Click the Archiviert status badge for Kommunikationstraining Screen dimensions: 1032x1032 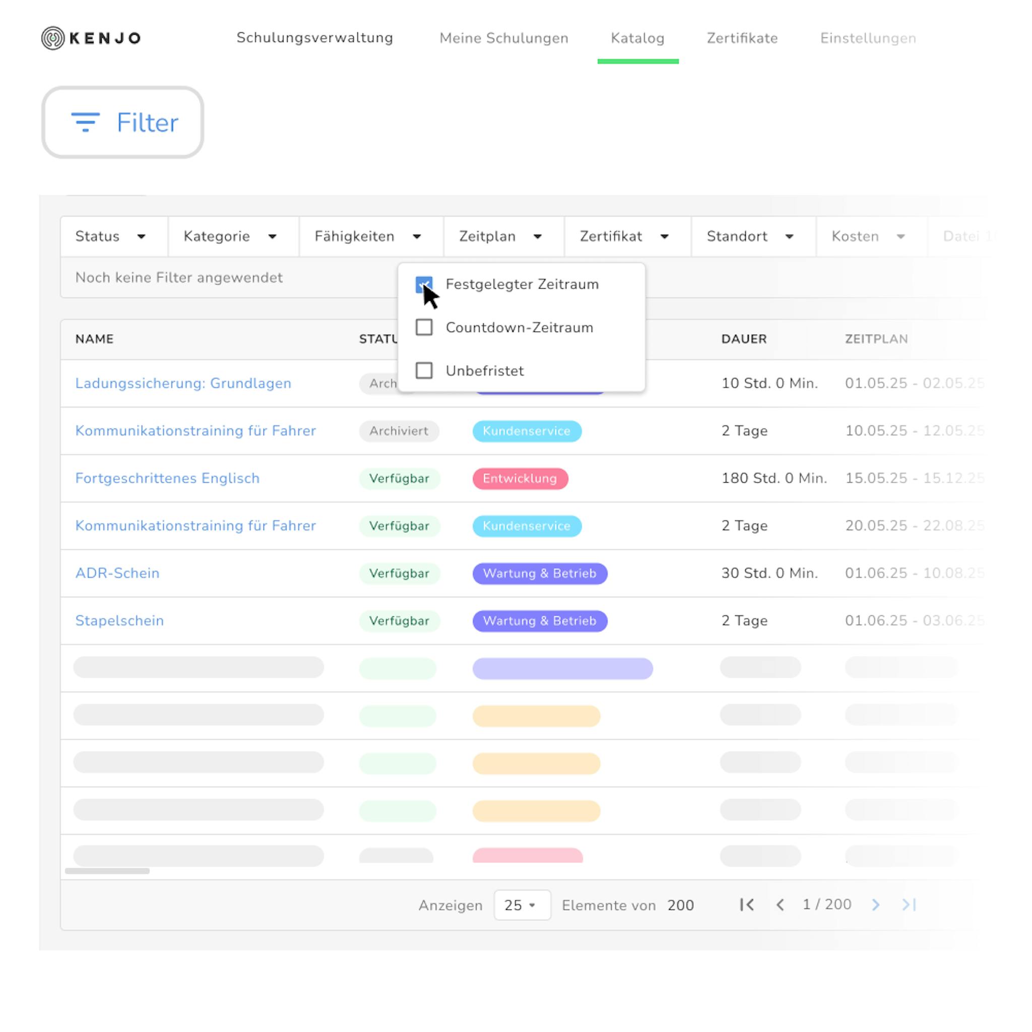(x=399, y=431)
